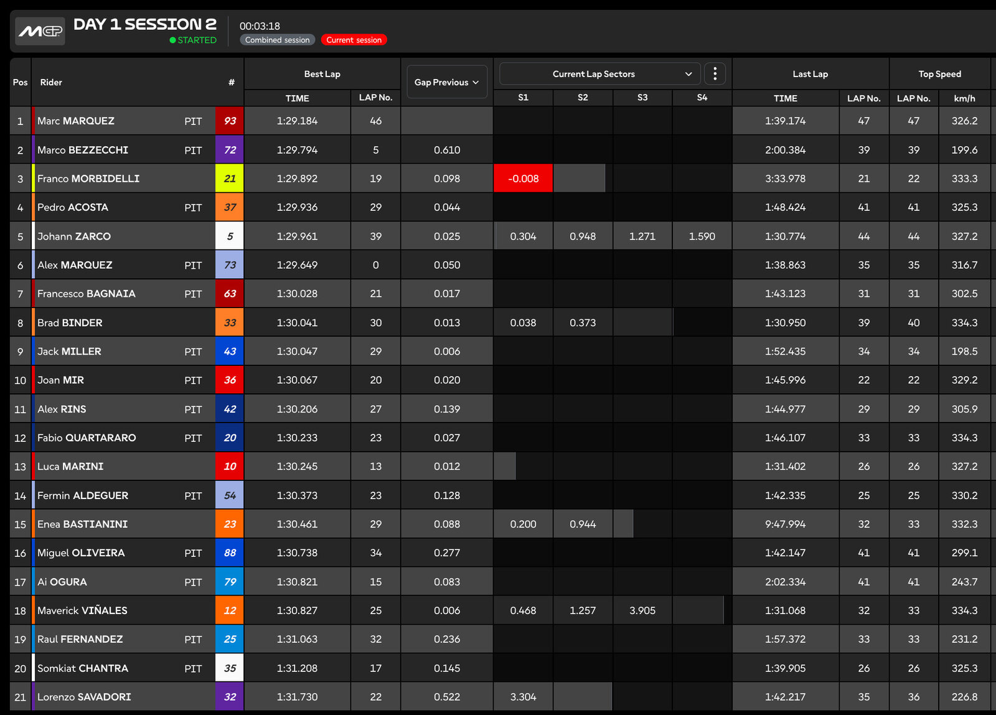
Task: Click Morbidelli's yellow number 21 badge
Action: [x=230, y=179]
